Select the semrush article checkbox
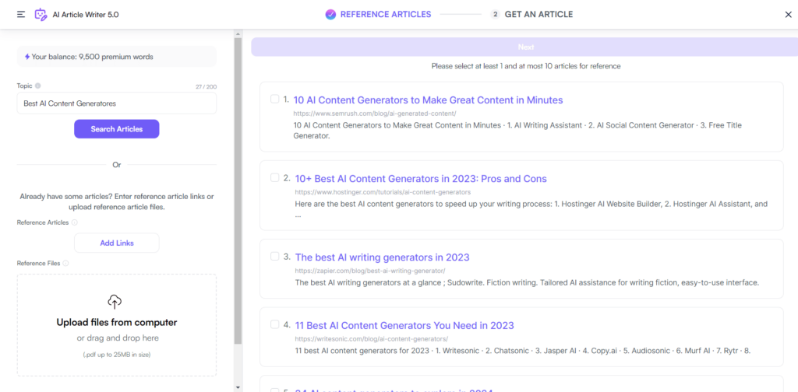The height and width of the screenshot is (392, 798). pyautogui.click(x=275, y=99)
